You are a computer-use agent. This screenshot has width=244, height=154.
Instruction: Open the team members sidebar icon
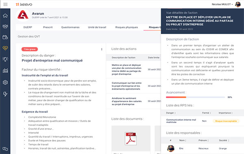click(x=5, y=26)
